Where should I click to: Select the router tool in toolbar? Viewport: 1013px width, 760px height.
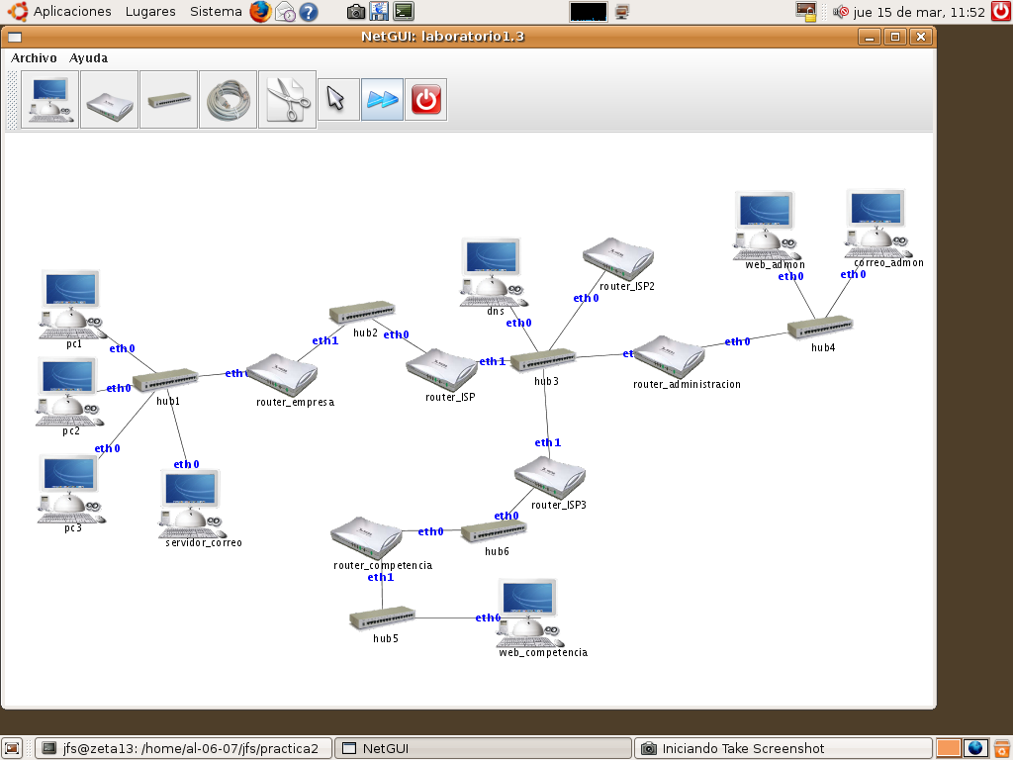click(109, 99)
